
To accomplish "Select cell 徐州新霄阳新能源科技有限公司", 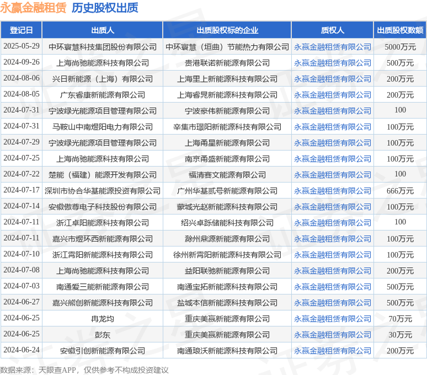I will coord(227,255).
